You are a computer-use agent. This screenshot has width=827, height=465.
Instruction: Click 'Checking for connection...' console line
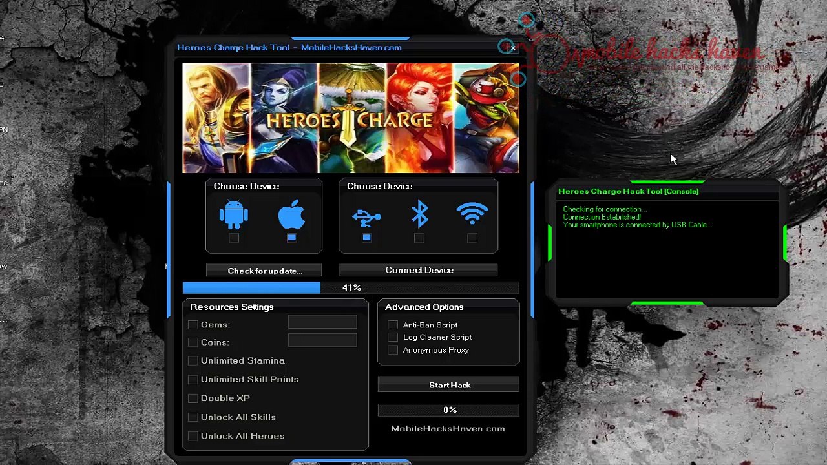click(605, 209)
